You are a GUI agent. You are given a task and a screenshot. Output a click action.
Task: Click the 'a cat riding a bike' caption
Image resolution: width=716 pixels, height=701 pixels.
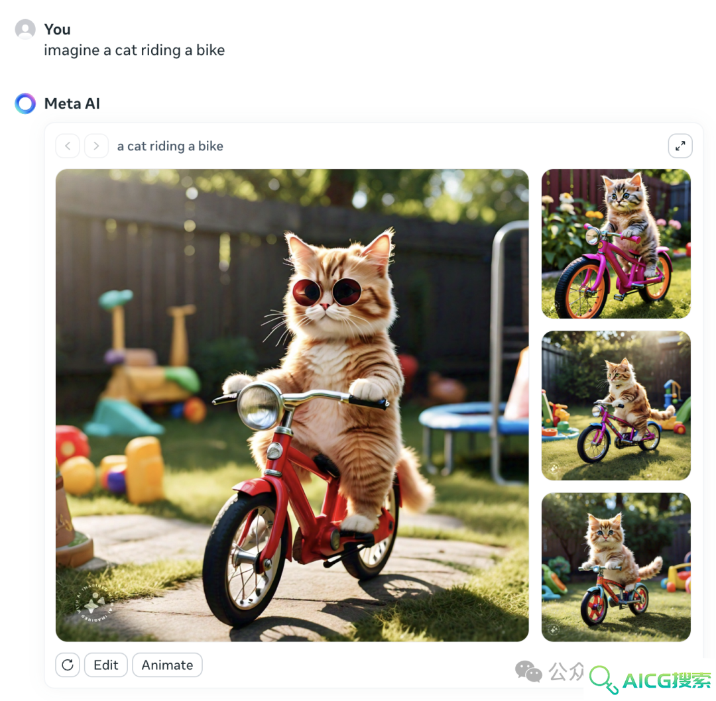pyautogui.click(x=170, y=146)
